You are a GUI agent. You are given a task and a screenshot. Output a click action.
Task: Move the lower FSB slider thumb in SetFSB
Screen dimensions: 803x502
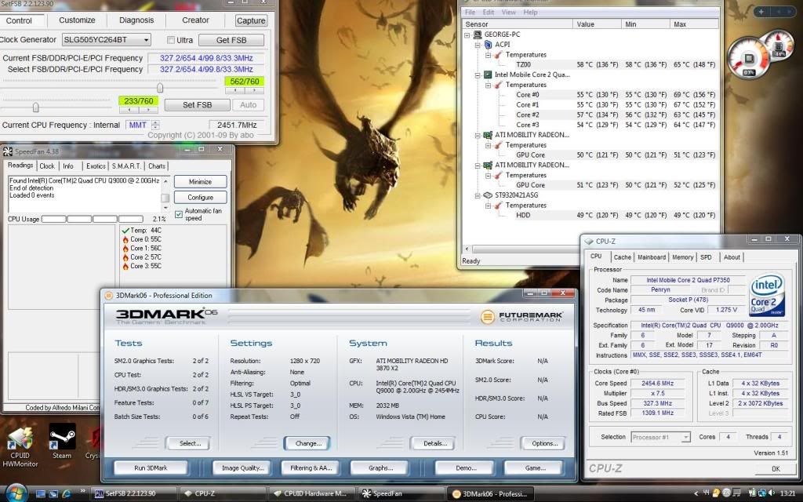tap(35, 107)
